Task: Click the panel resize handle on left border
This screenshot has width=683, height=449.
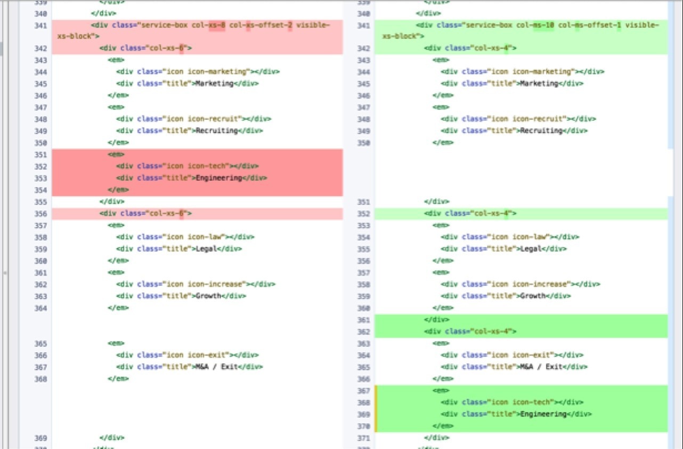Action: (x=5, y=272)
